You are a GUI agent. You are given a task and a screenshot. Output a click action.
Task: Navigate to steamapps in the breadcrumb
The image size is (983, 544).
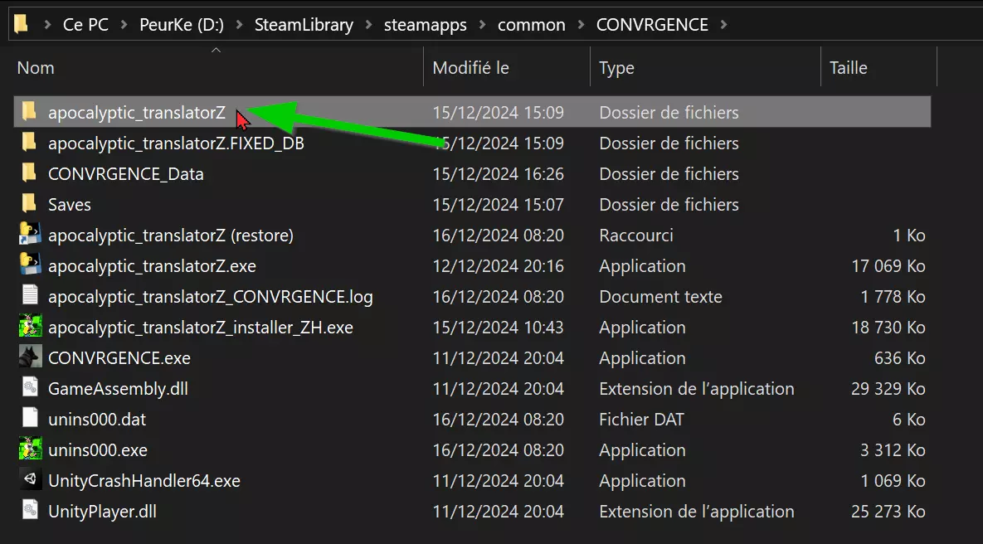(x=425, y=25)
